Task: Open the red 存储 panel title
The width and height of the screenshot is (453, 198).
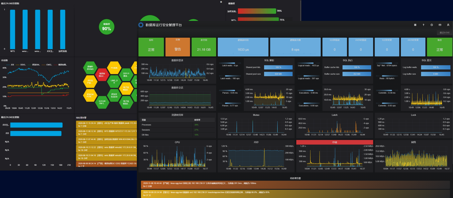Action: point(334,142)
